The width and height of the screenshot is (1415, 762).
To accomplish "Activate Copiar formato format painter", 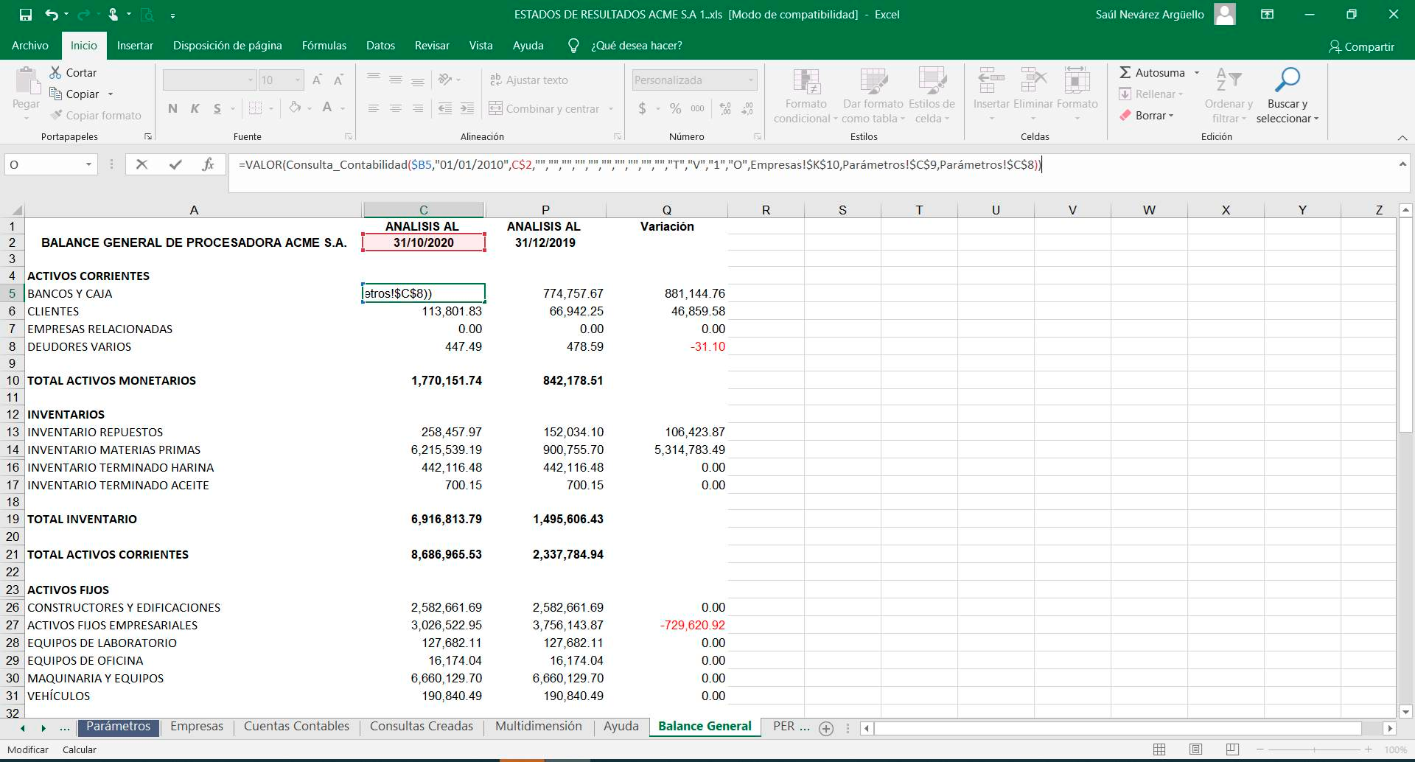I will pos(96,116).
